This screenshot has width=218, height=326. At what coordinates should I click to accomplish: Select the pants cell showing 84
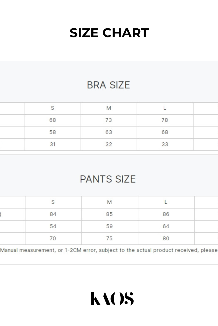coord(53,214)
